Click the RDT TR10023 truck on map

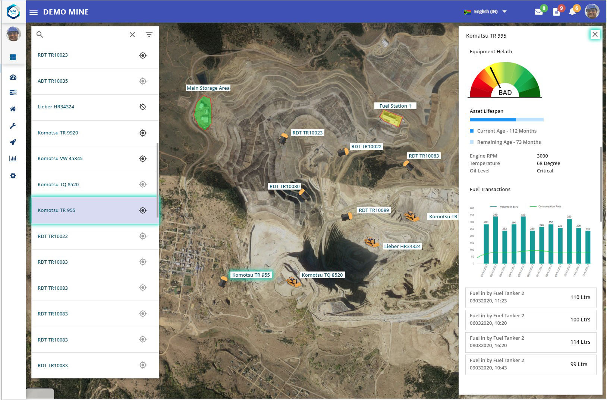283,139
